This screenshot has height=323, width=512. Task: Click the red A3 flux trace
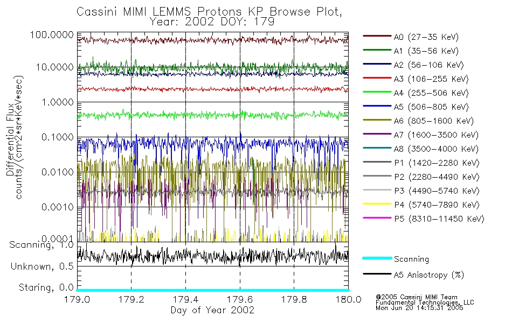[212, 89]
